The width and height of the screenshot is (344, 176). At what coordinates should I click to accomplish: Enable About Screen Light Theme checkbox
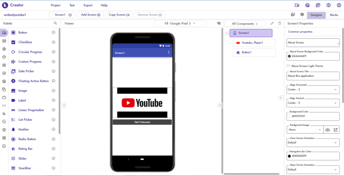pyautogui.click(x=288, y=66)
